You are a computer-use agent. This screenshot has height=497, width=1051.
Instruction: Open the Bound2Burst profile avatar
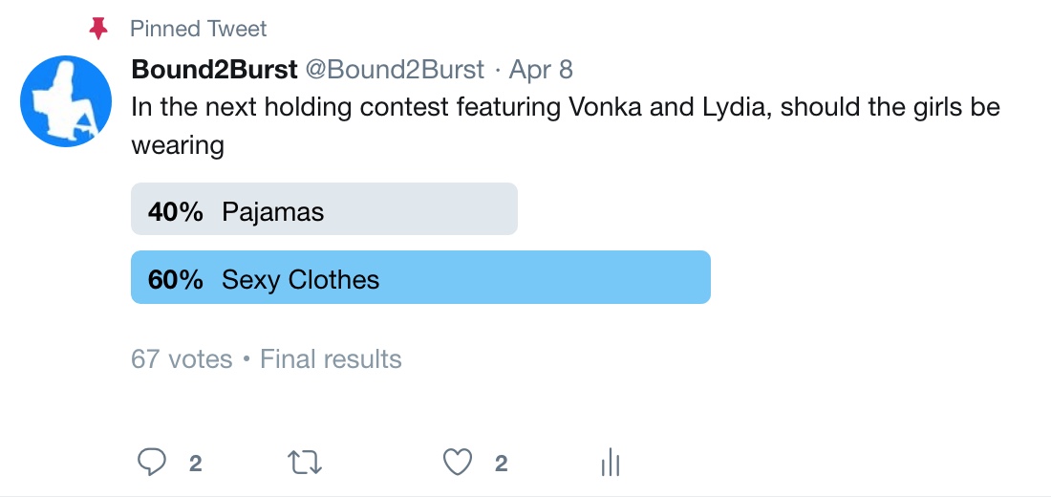pyautogui.click(x=67, y=101)
